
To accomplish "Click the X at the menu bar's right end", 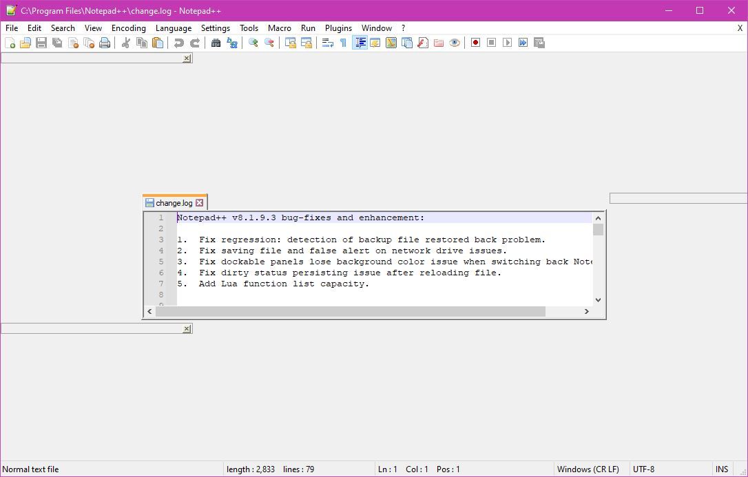I will tap(740, 28).
